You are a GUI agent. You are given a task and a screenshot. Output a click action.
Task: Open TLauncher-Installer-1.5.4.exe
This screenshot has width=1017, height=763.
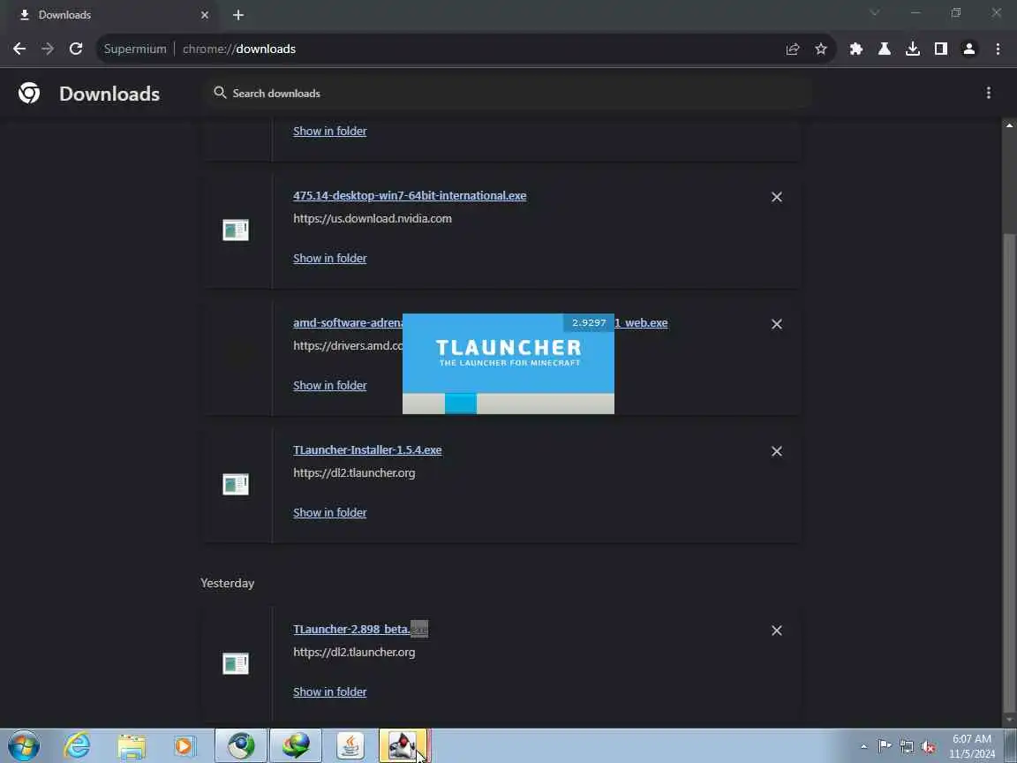(367, 449)
